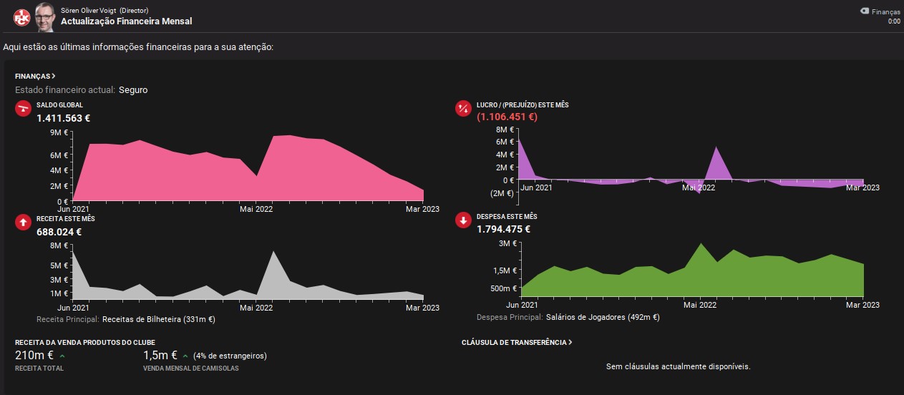Image resolution: width=904 pixels, height=395 pixels.
Task: Click the Finanças label at top right
Action: (886, 11)
